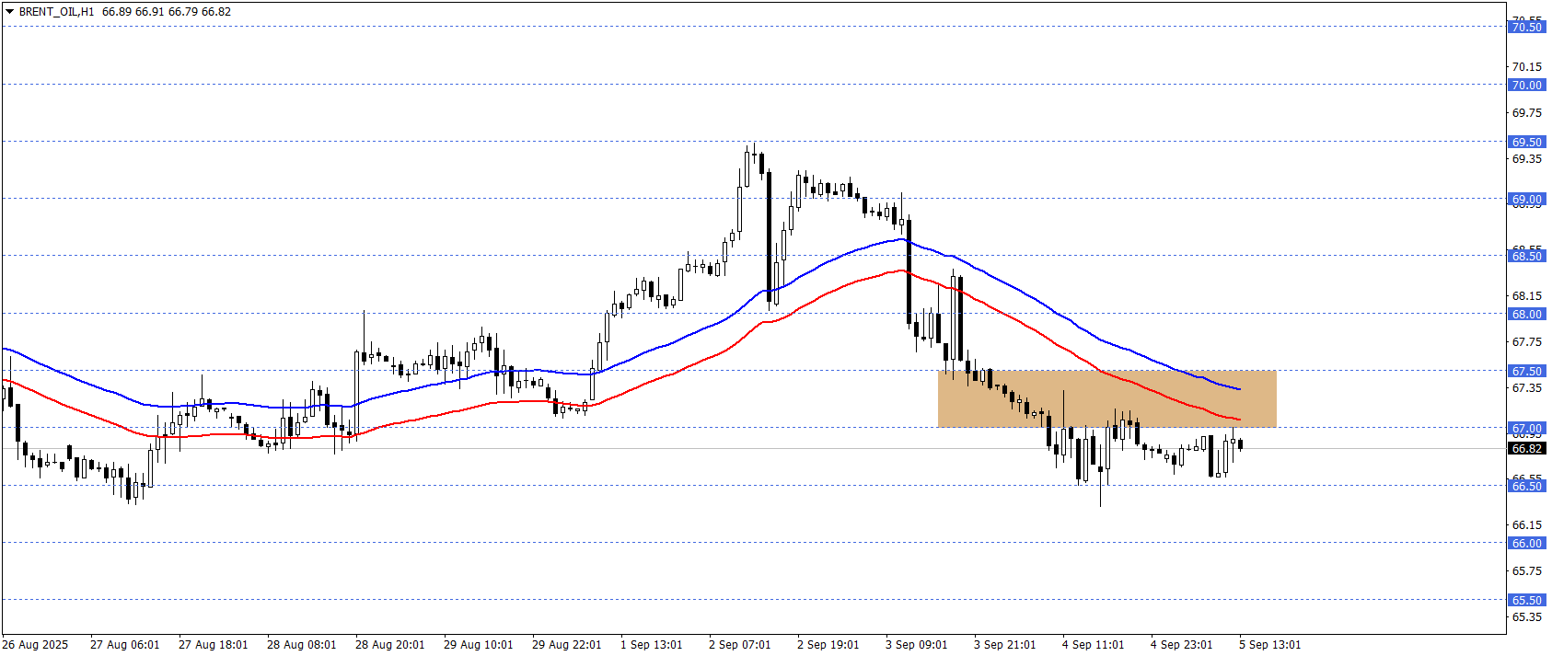Click the 29 Aug 22:01 time label
Screen dimensions: 1552x656
pos(566,645)
